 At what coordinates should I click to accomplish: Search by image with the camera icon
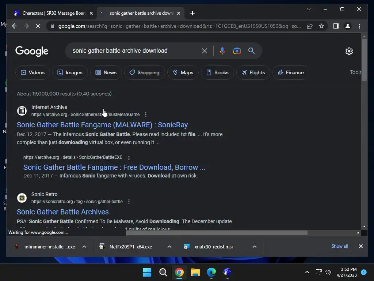coord(237,50)
